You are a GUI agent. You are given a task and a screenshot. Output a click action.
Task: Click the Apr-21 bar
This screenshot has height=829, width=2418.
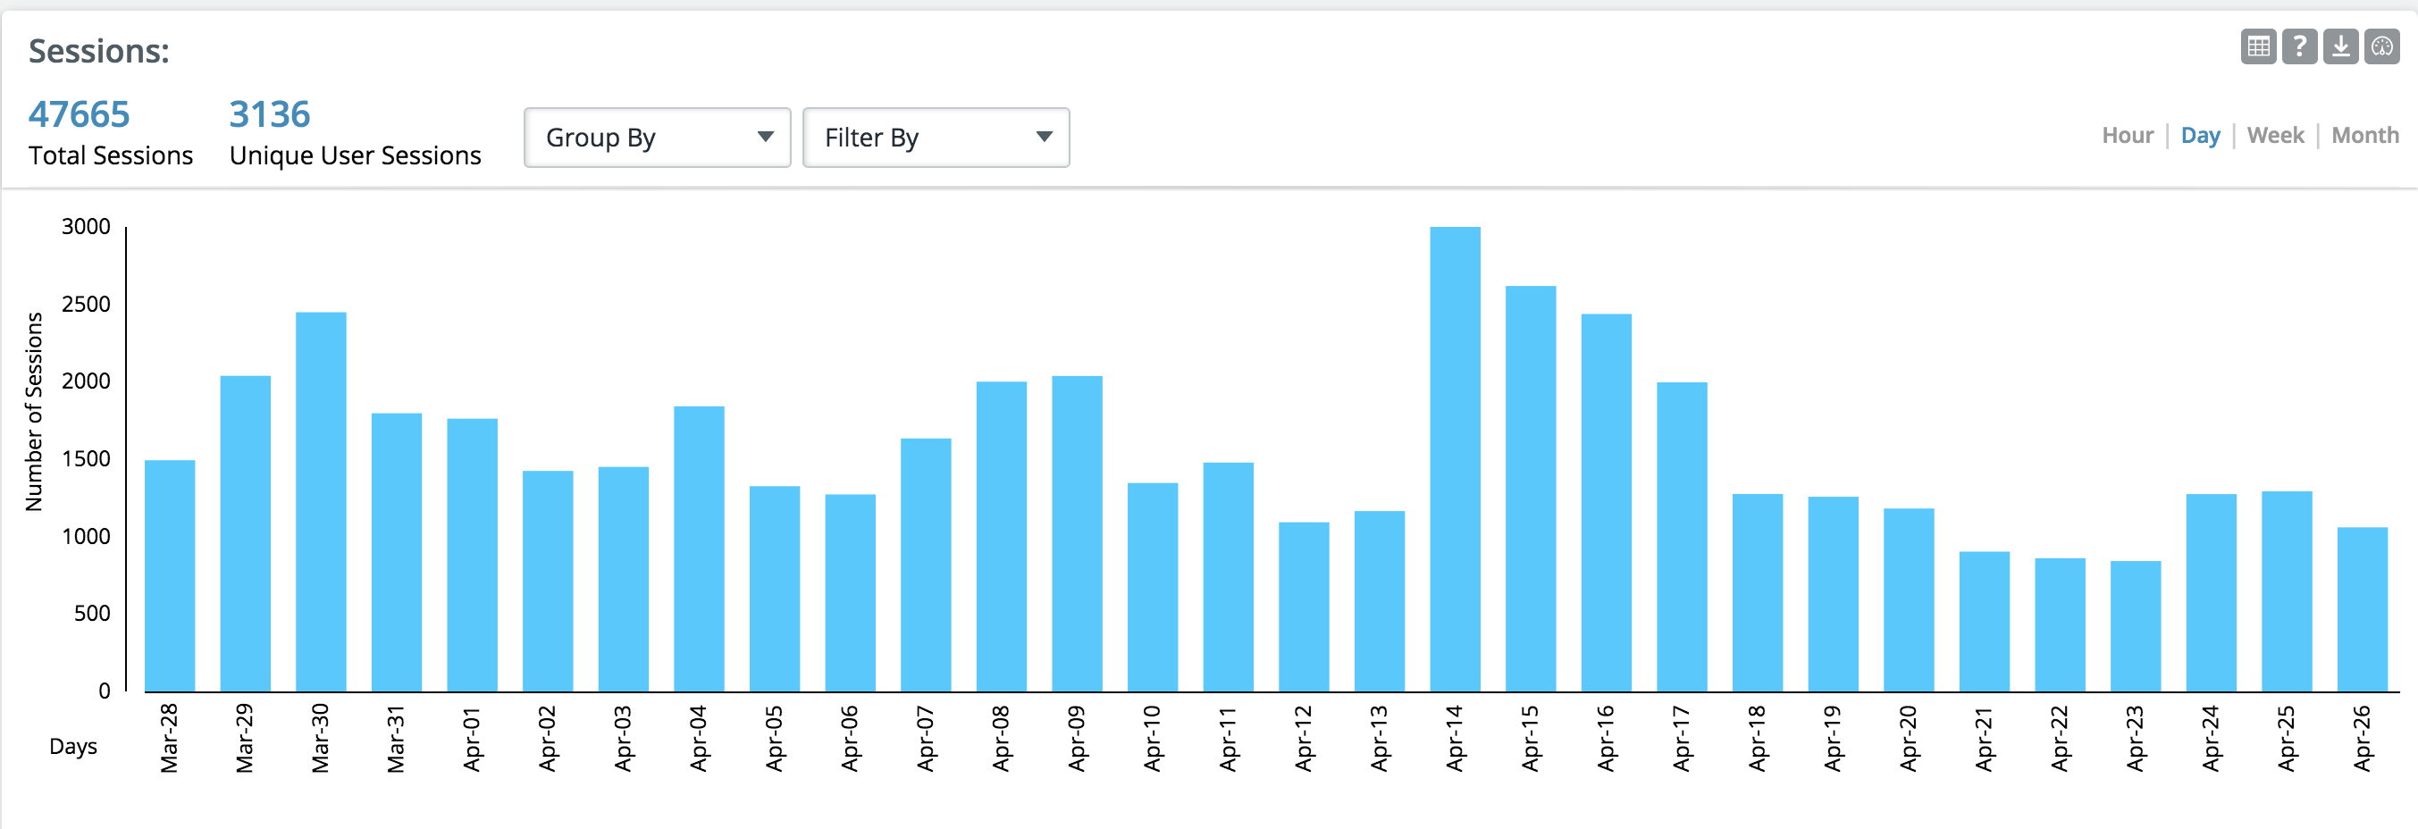click(1985, 622)
